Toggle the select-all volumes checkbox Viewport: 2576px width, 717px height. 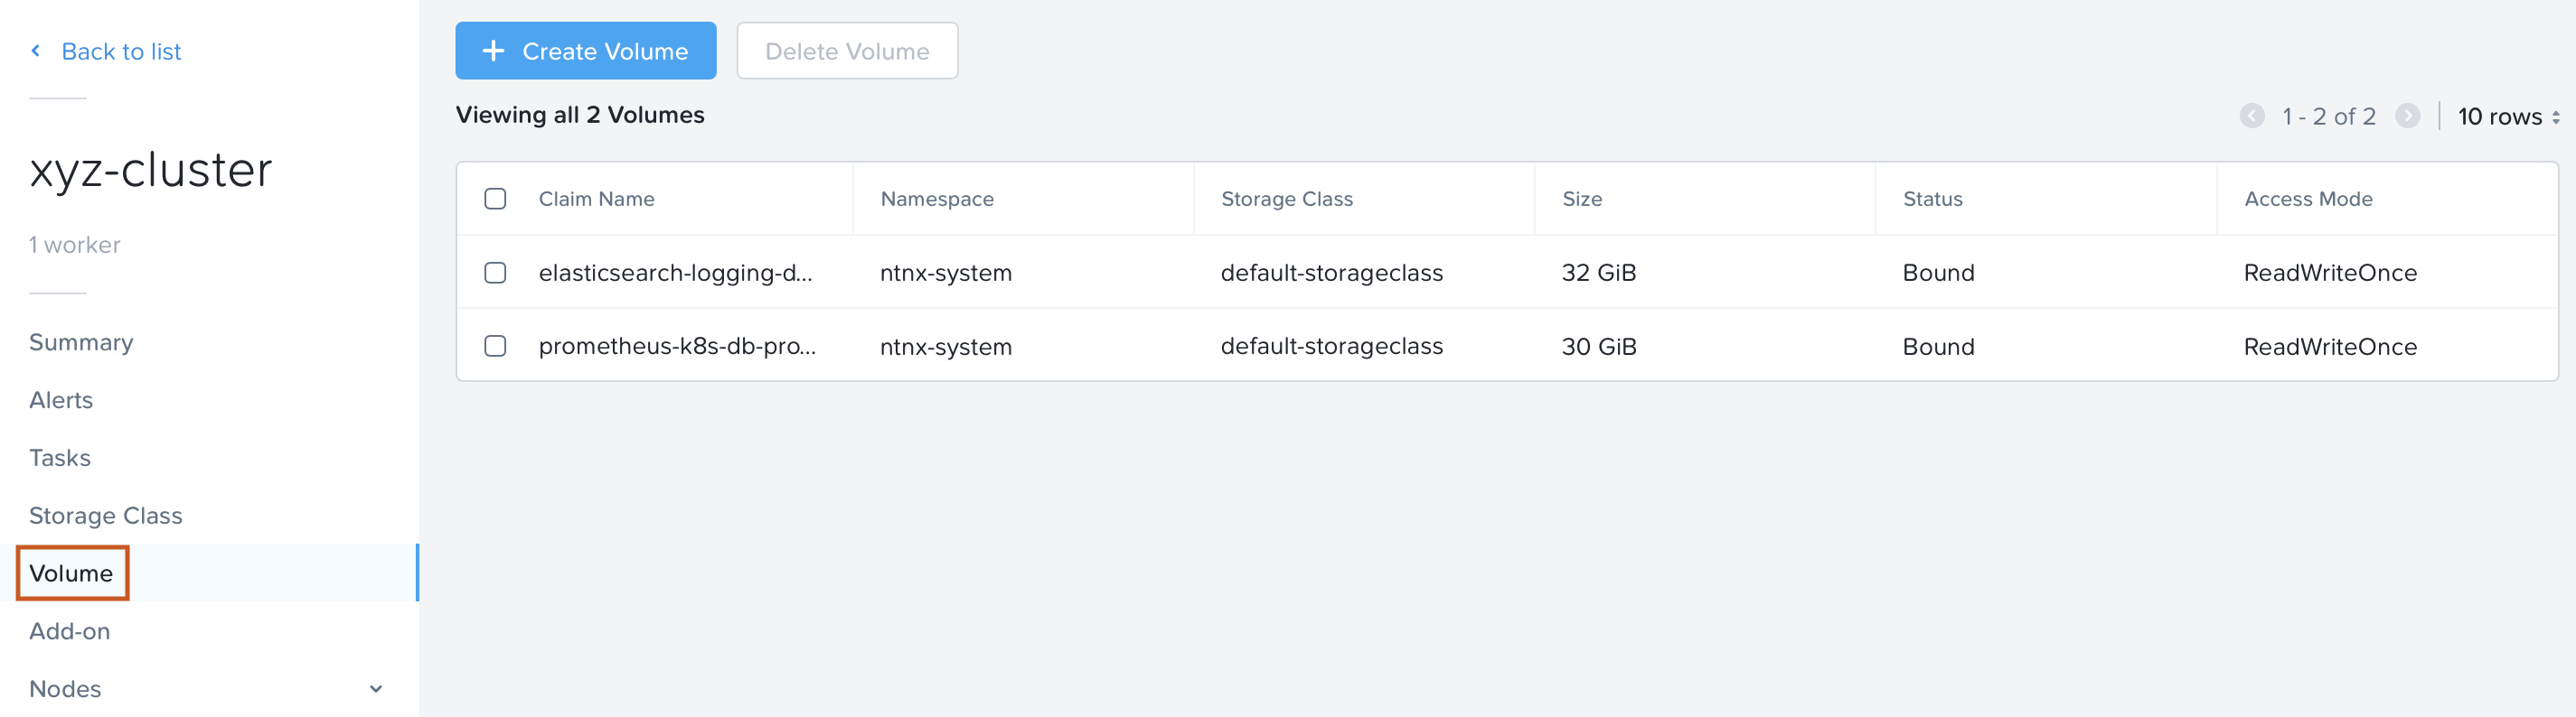click(x=495, y=199)
